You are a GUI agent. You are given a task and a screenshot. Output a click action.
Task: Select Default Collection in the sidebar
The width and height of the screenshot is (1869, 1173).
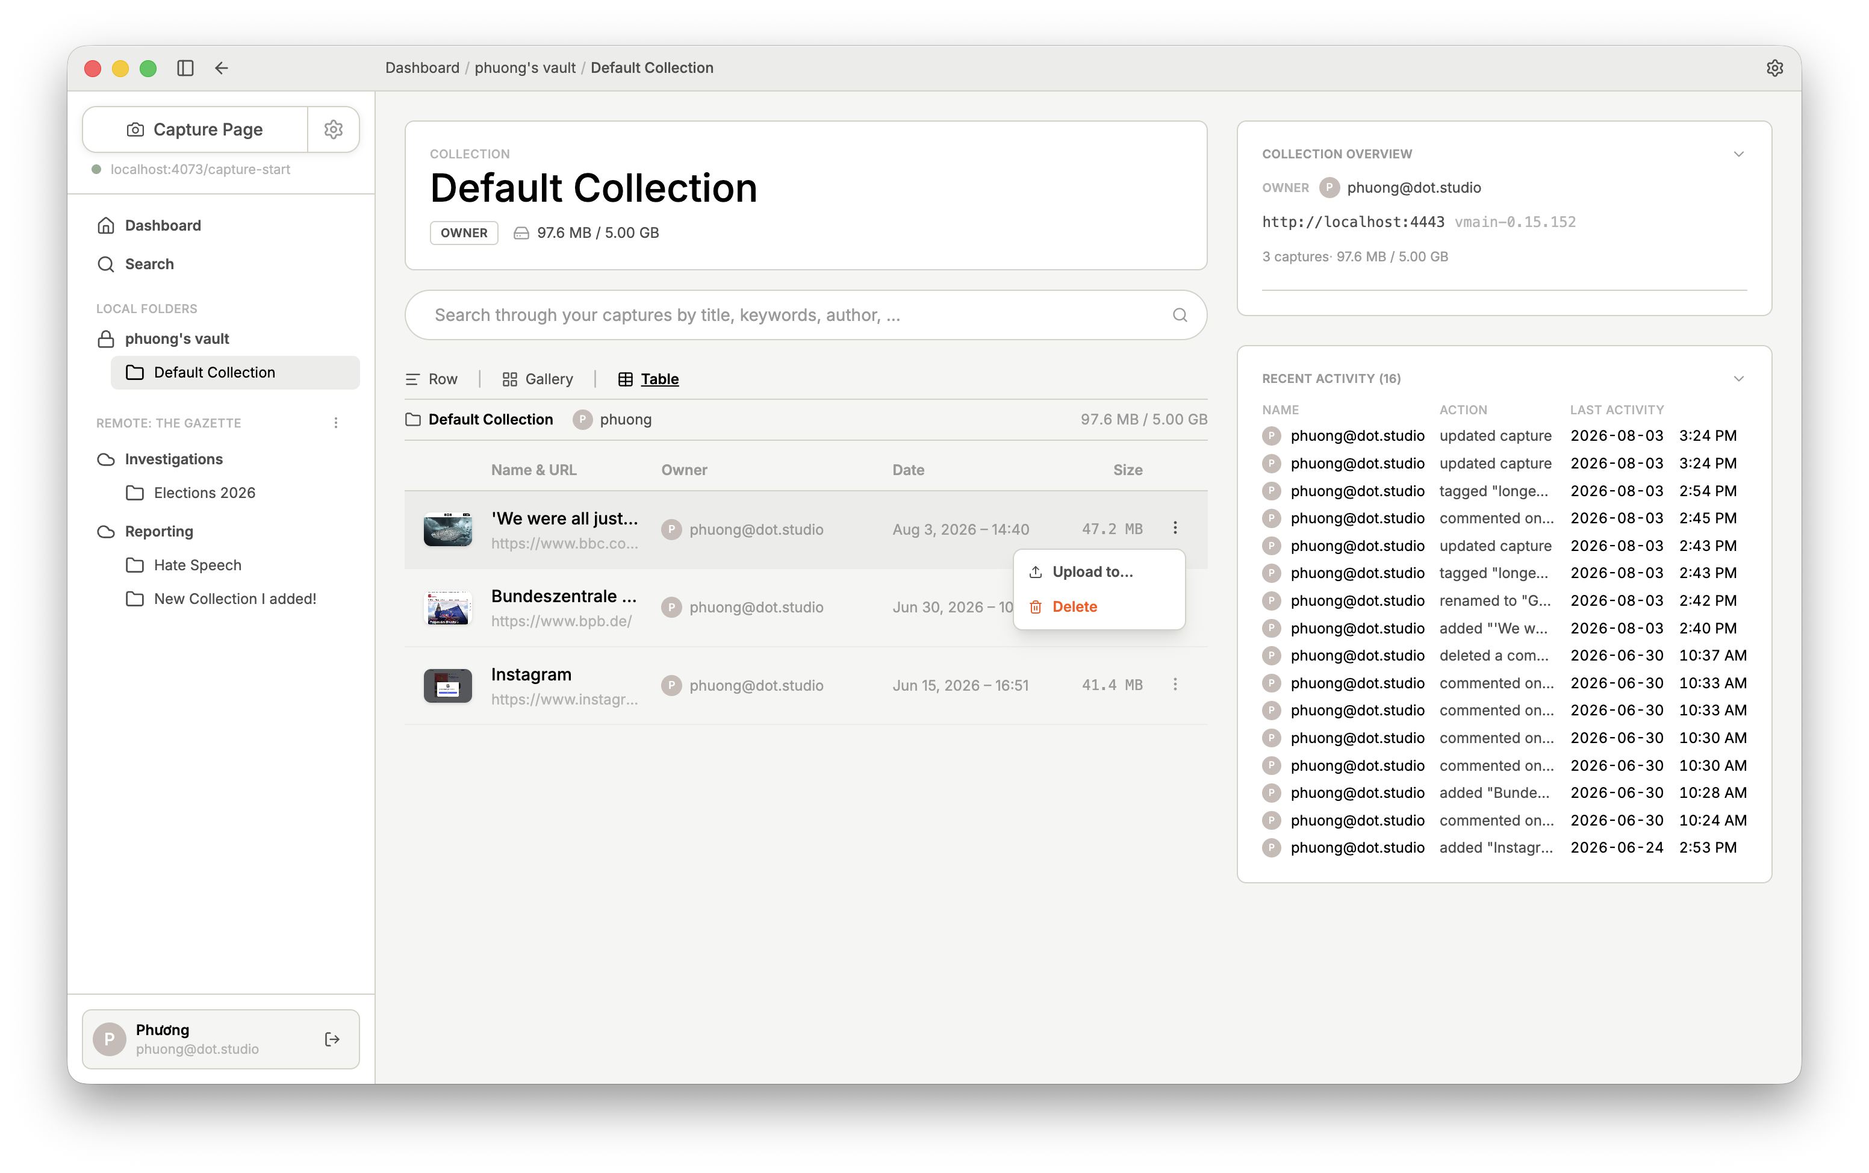pyautogui.click(x=235, y=372)
